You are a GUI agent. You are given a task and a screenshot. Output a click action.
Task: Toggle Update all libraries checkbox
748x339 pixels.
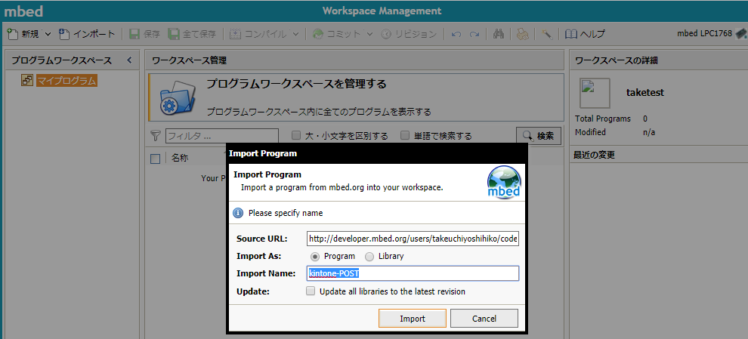tap(311, 291)
